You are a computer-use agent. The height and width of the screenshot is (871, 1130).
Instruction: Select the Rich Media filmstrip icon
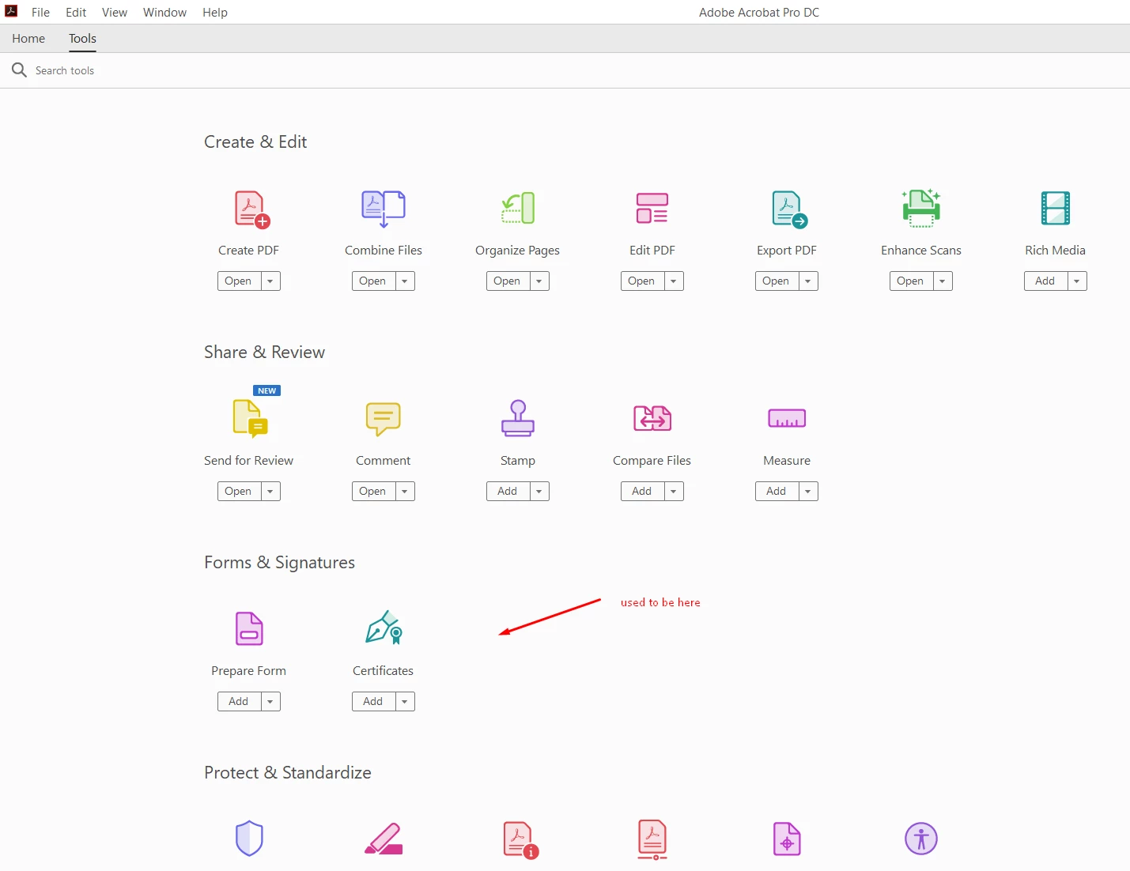[x=1056, y=208]
